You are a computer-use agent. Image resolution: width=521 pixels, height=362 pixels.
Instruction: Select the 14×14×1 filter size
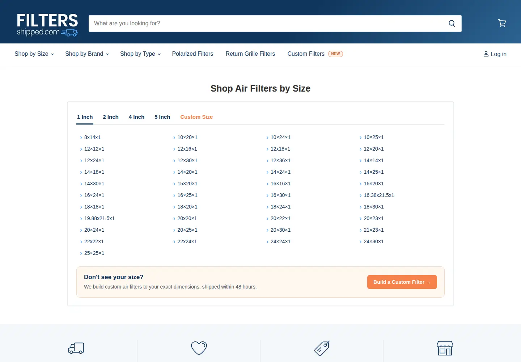point(374,160)
